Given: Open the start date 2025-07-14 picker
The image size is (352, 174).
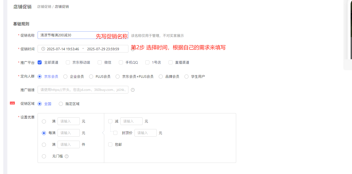Looking at the screenshot, I should [63, 49].
